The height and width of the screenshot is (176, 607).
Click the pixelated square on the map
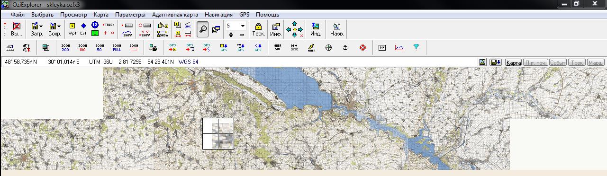pyautogui.click(x=218, y=133)
